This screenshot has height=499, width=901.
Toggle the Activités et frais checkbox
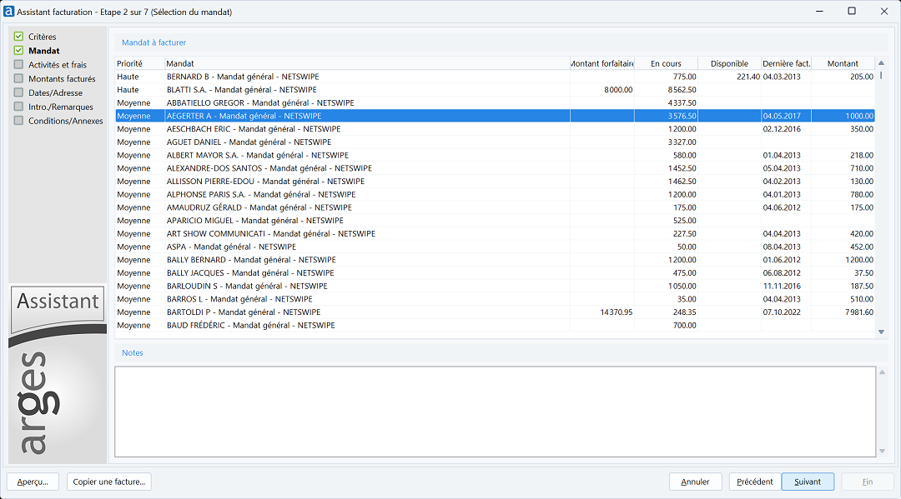click(19, 64)
